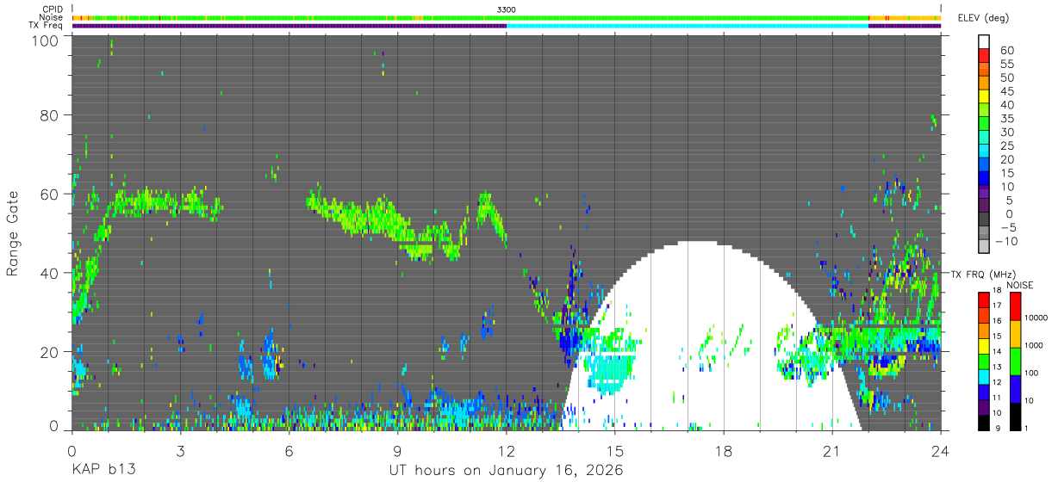Image resolution: width=1058 pixels, height=488 pixels.
Task: Click the ELEV (deg) legend title
Action: click(x=983, y=18)
